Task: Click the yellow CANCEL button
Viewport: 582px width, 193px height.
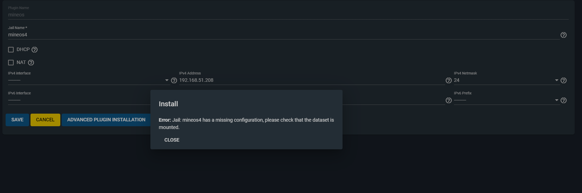Action: 45,120
